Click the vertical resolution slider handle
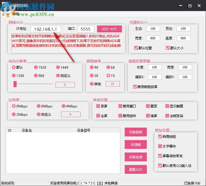 tap(15, 84)
